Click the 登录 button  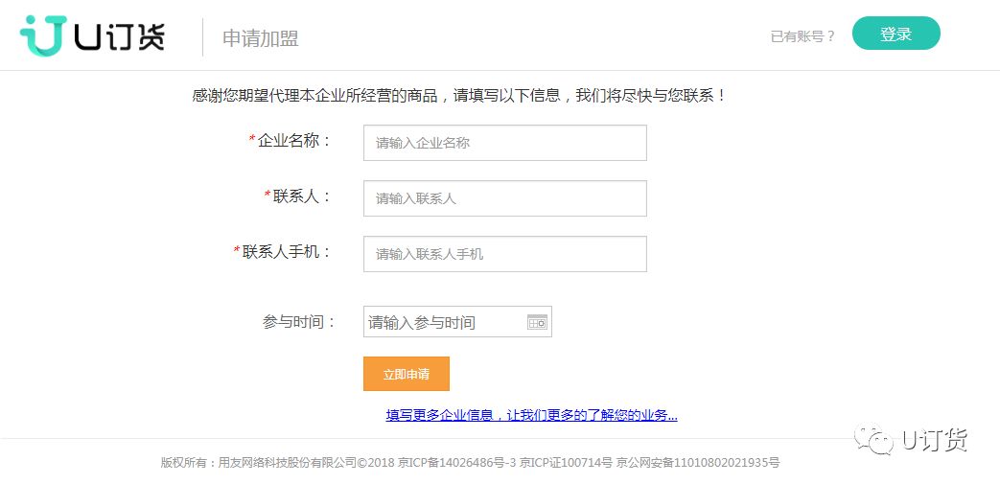(896, 34)
